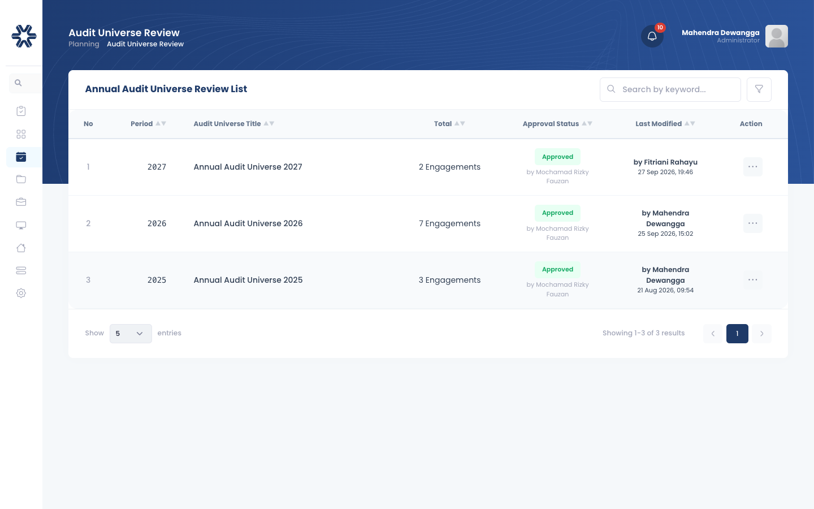Open the monitor sidebar icon
The image size is (814, 509).
pos(21,225)
